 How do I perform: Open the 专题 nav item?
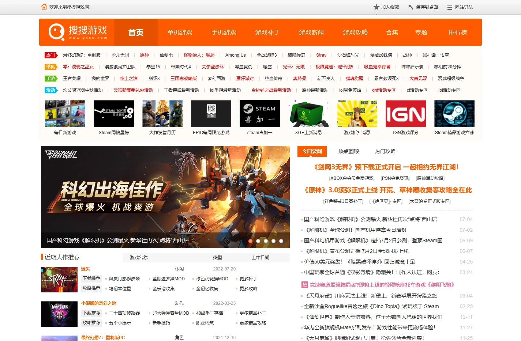tap(421, 32)
